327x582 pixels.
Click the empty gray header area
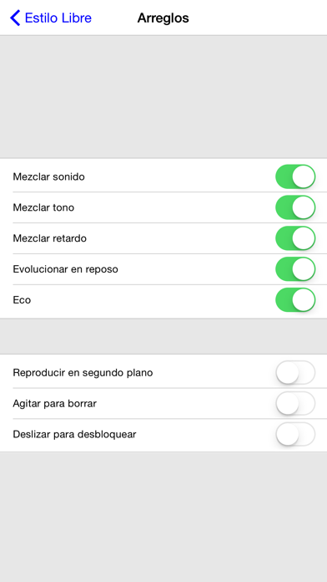click(163, 96)
